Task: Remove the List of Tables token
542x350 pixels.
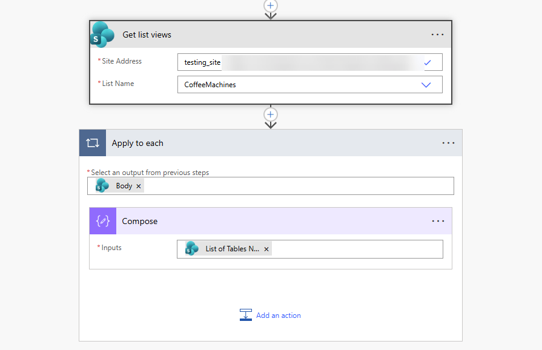Action: [266, 249]
